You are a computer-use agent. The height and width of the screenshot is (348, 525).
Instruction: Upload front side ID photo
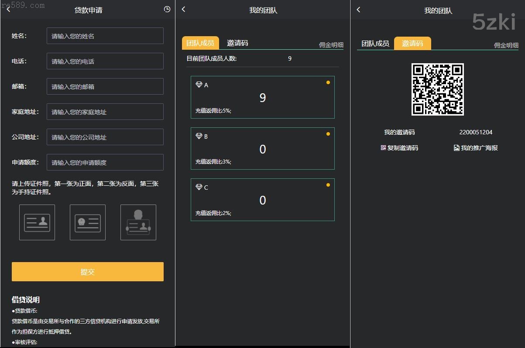pos(37,222)
